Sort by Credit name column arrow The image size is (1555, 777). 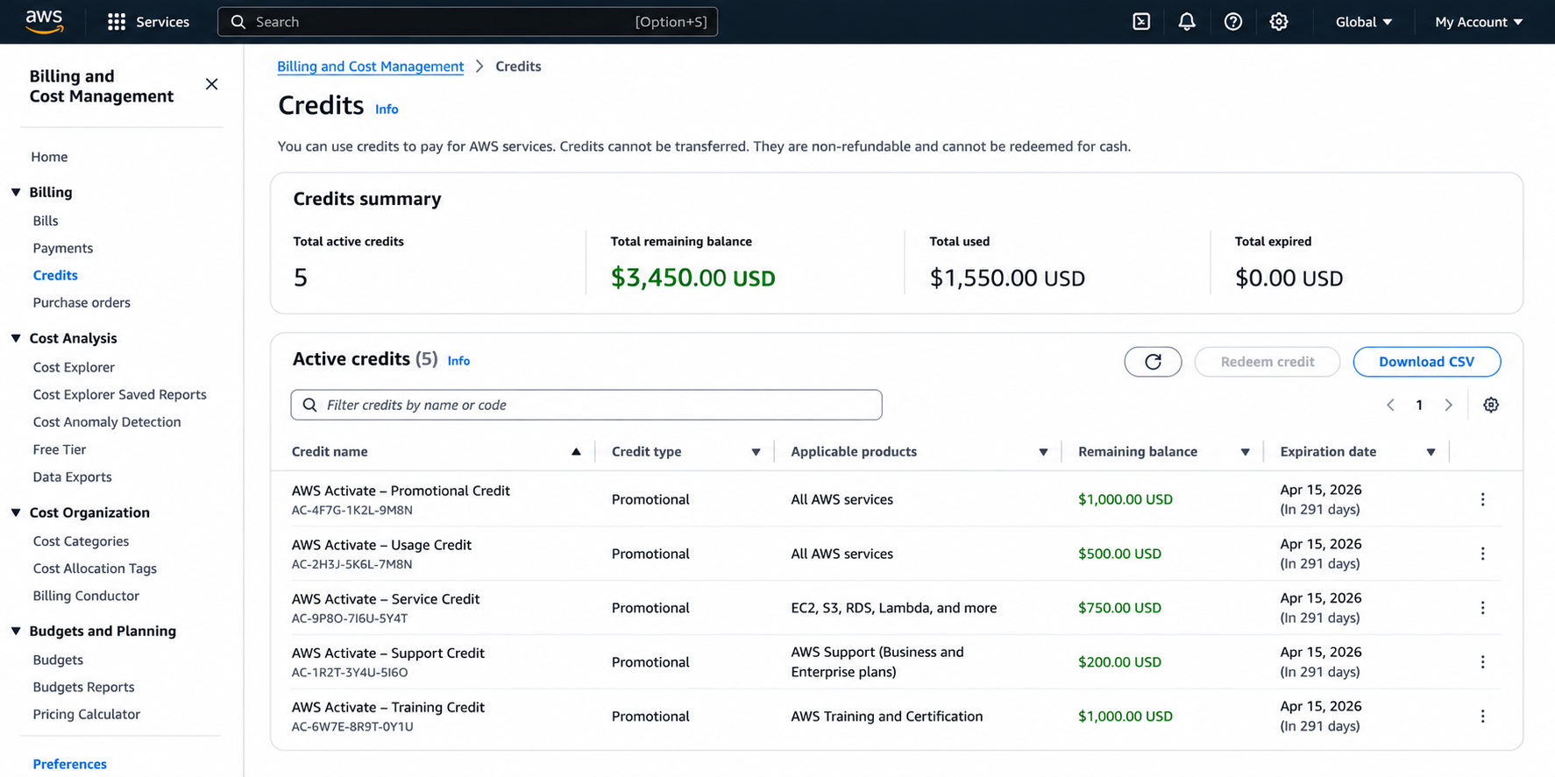[576, 452]
